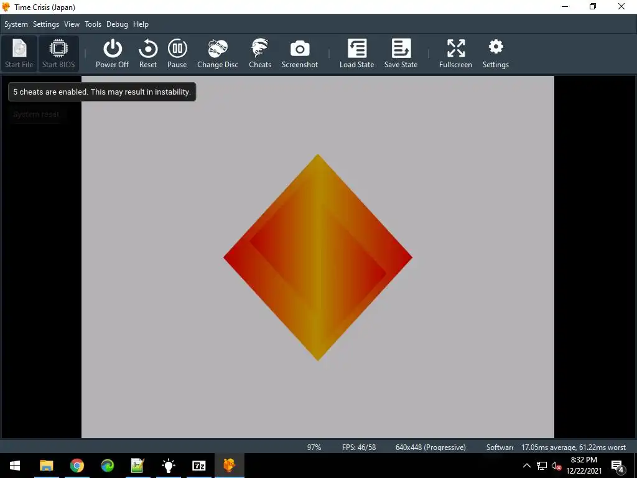Click the Load State button
Image resolution: width=637 pixels, height=478 pixels.
tap(356, 54)
